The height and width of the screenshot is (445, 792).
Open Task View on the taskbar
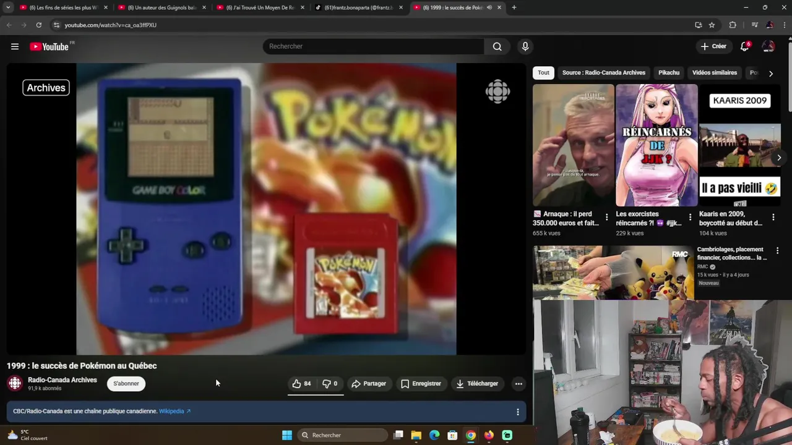click(398, 435)
